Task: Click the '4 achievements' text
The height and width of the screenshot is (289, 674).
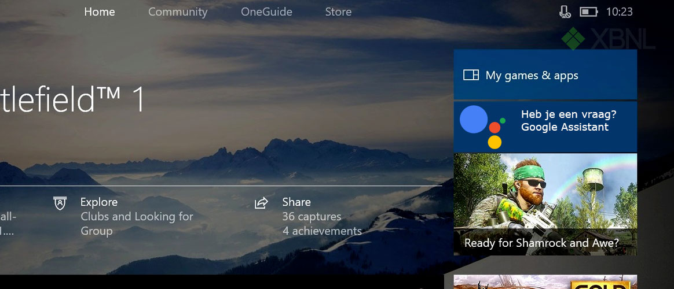Action: (322, 231)
